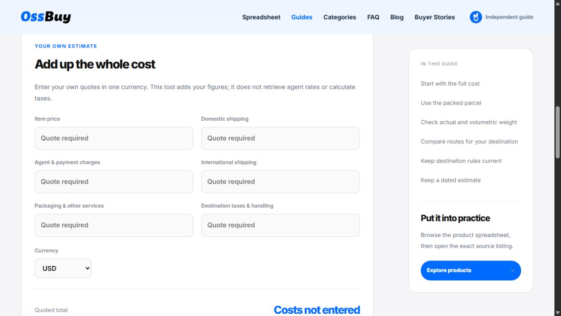Jump to Compare routes for your destination
Screen dimensions: 561x316
point(469,142)
